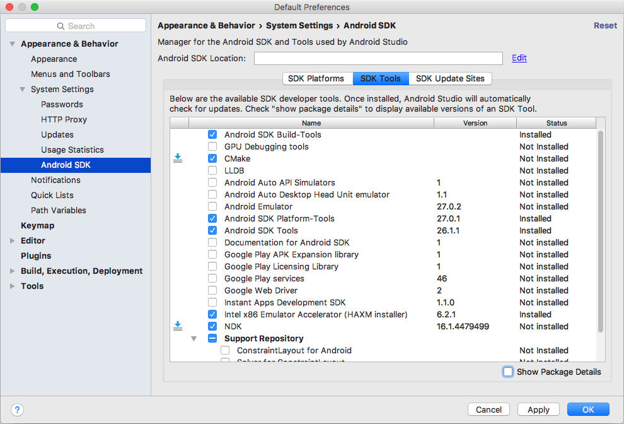The width and height of the screenshot is (624, 424).
Task: Open the SDK Update Sites tab
Action: pos(450,78)
